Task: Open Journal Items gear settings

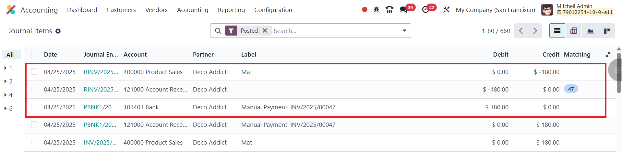Action: point(58,31)
